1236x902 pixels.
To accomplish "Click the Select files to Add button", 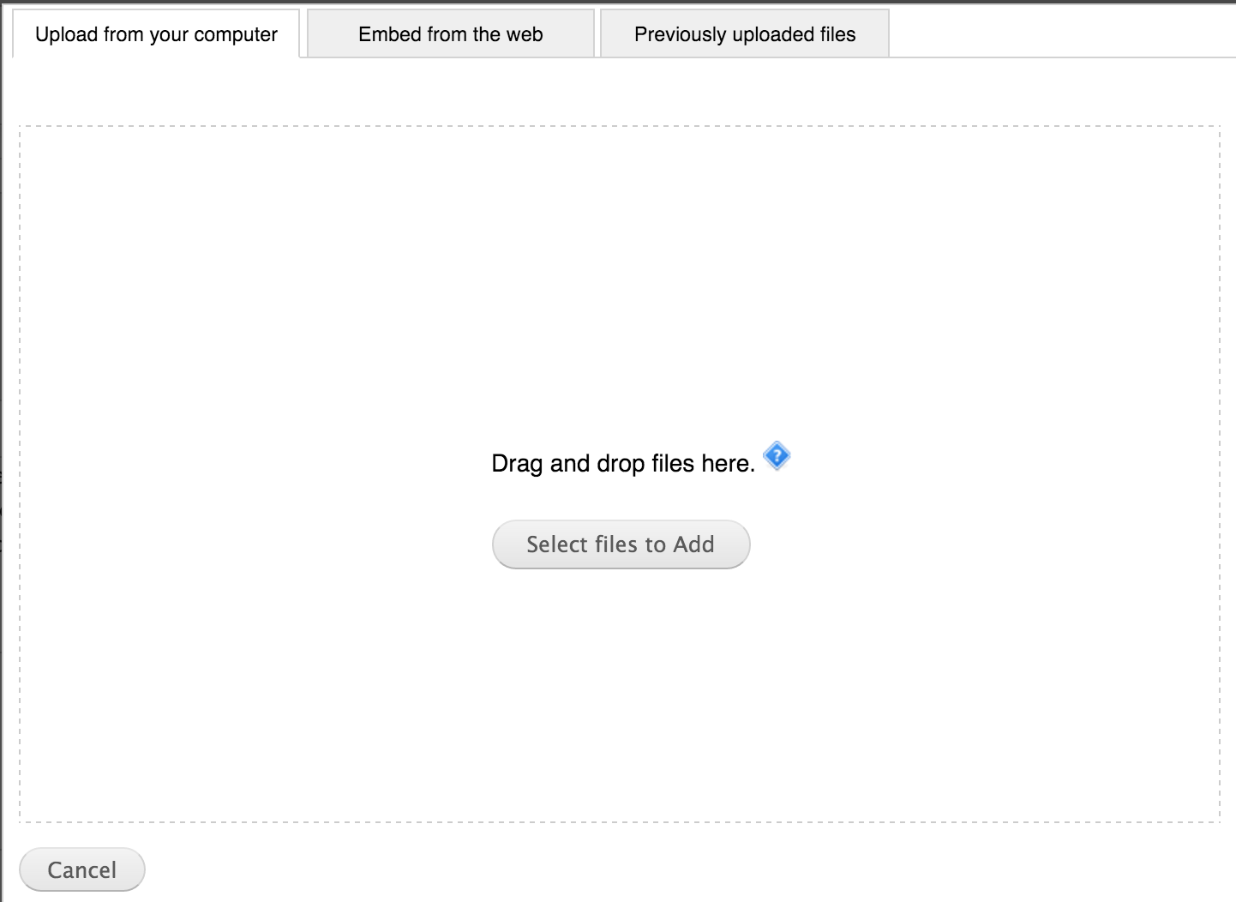I will tap(621, 544).
